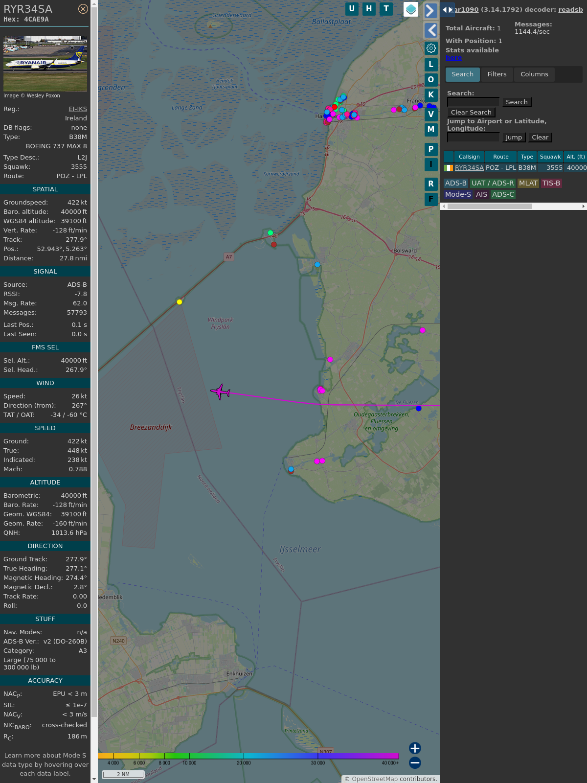Toggle the F follow button
This screenshot has width=587, height=783.
431,199
